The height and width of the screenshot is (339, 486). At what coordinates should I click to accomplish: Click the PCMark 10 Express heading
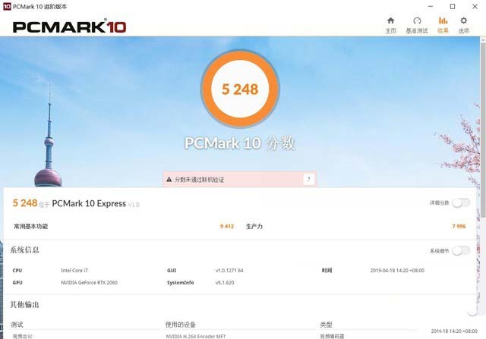[x=89, y=203]
